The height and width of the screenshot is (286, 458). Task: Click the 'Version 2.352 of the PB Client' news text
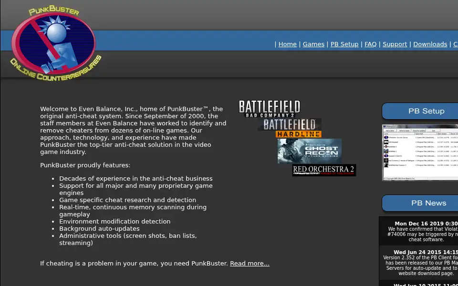tap(421, 266)
